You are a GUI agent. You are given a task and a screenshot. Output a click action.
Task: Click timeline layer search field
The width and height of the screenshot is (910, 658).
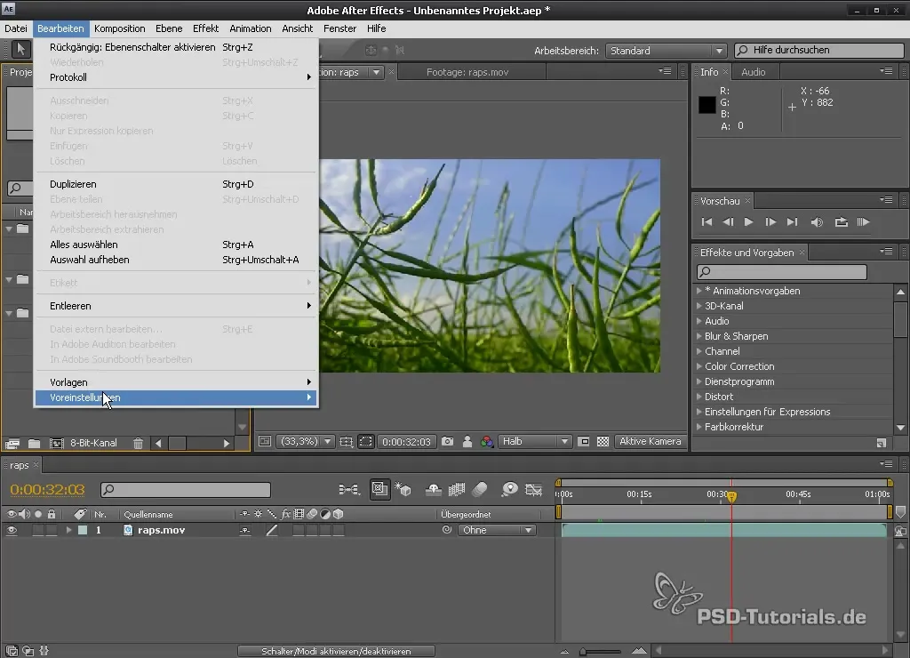[x=185, y=490]
